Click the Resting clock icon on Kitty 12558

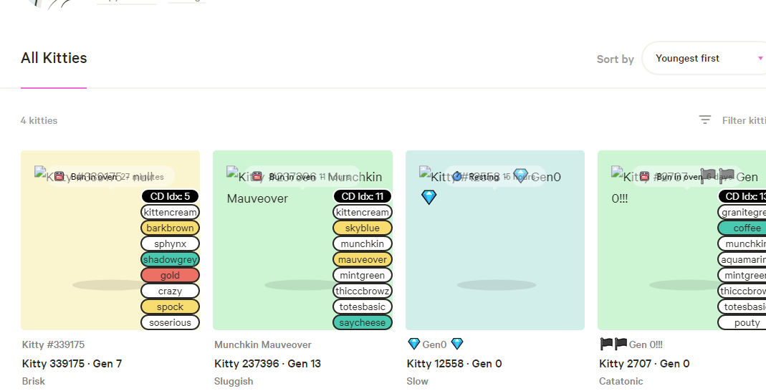pos(457,176)
